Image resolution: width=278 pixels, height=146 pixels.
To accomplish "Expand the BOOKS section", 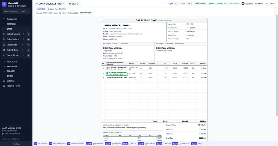I will (x=16, y=76).
